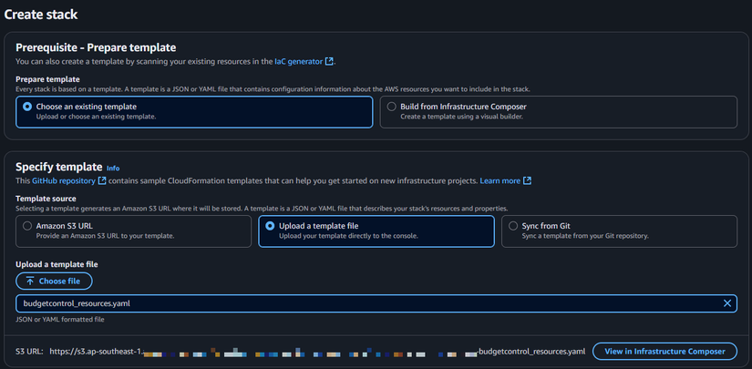Click 'Upload or choose an existing template.' description
The image size is (752, 369).
(96, 117)
